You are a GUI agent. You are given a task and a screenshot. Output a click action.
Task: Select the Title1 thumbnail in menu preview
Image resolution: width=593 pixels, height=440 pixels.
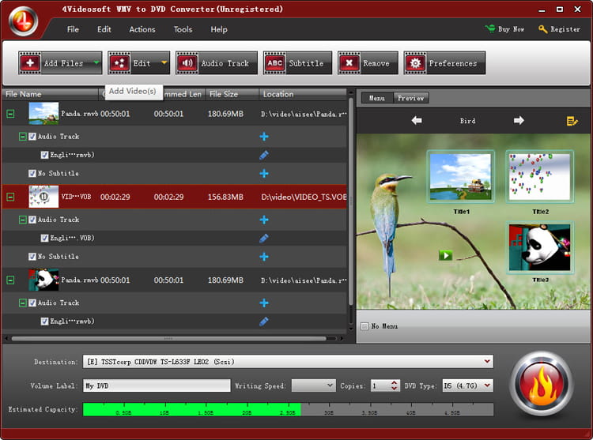461,177
